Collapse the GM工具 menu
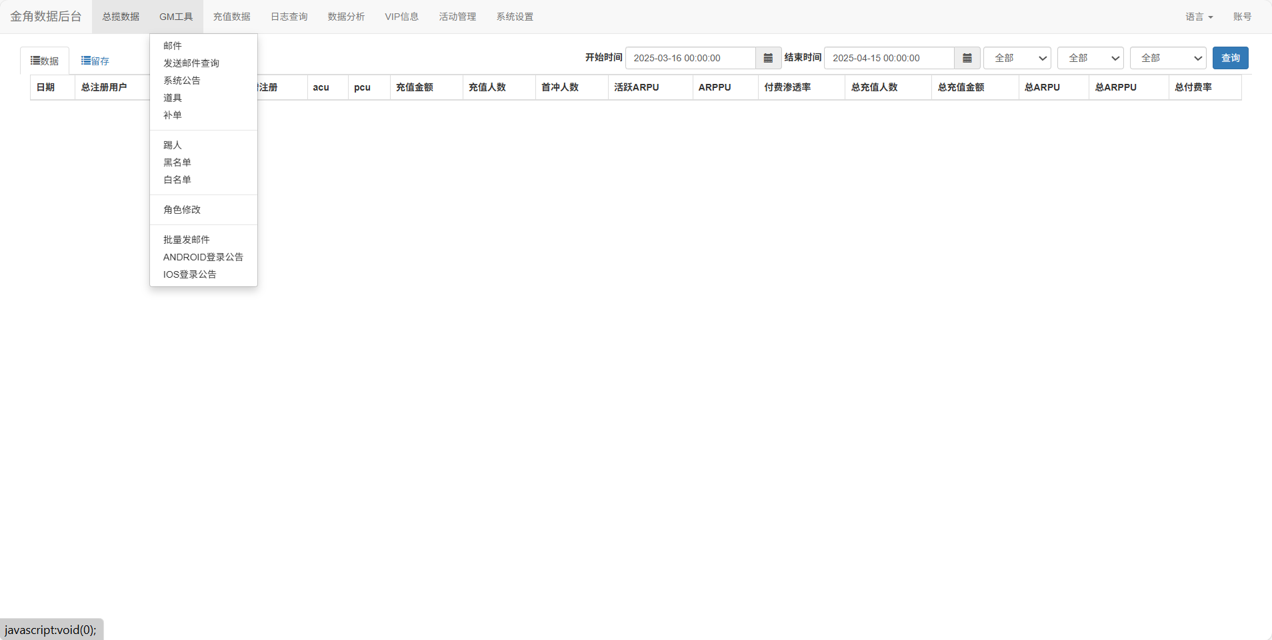The image size is (1272, 640). pos(176,17)
